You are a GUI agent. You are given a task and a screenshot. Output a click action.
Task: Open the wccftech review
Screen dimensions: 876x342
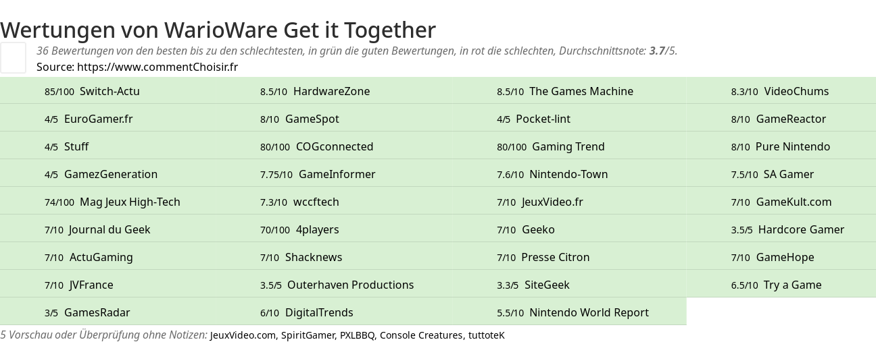click(x=299, y=202)
